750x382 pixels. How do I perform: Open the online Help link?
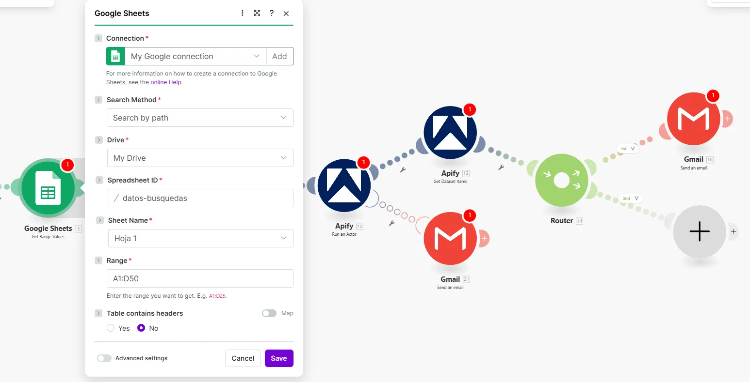pos(165,82)
